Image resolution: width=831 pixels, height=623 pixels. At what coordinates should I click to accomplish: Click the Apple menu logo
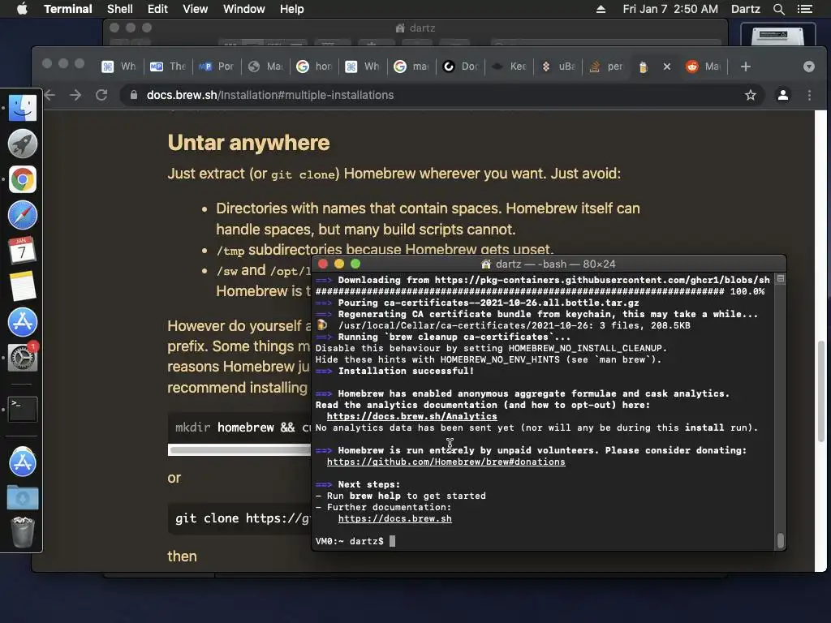pyautogui.click(x=22, y=9)
